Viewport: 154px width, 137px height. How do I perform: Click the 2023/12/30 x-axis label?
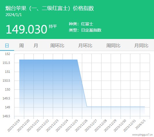(120, 126)
